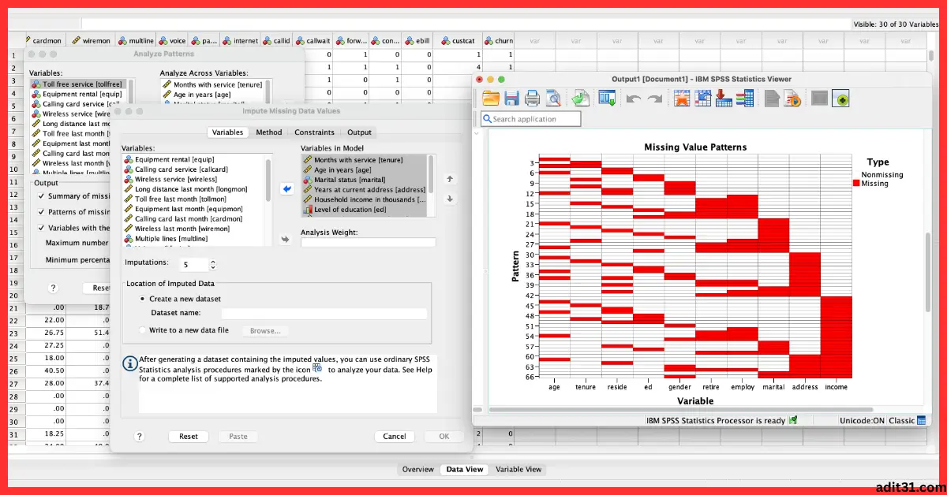Click the Variables info icon with colored bars
Viewport: 947px width, 495px height.
[x=743, y=99]
